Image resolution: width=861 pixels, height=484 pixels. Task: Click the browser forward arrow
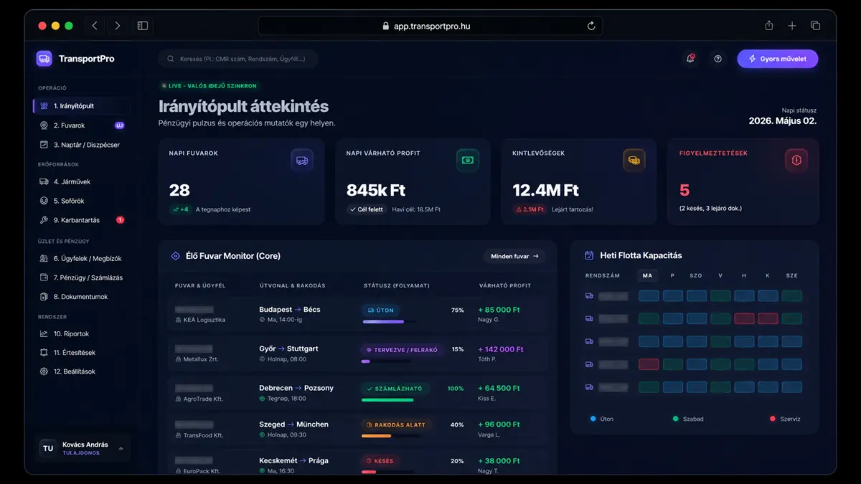point(117,26)
